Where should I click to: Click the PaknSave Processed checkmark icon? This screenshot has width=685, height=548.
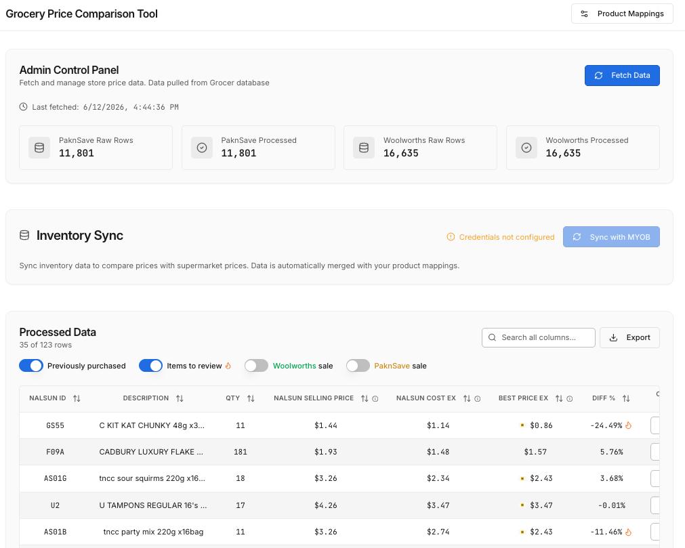coord(202,148)
